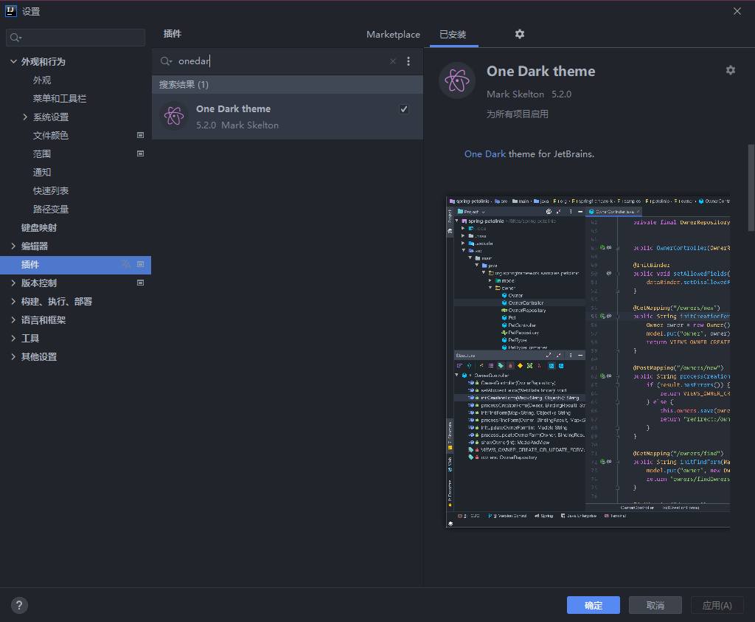Click the help question mark button
This screenshot has width=755, height=622.
[x=19, y=605]
